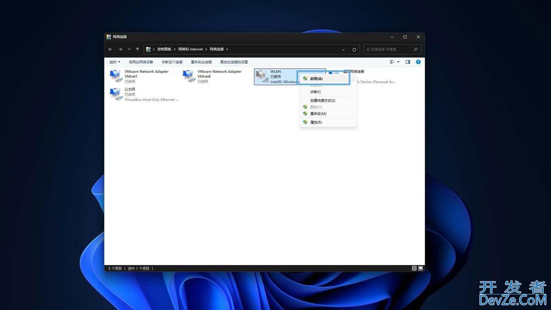Click 选中 1 个项目 status text

(x=138, y=268)
